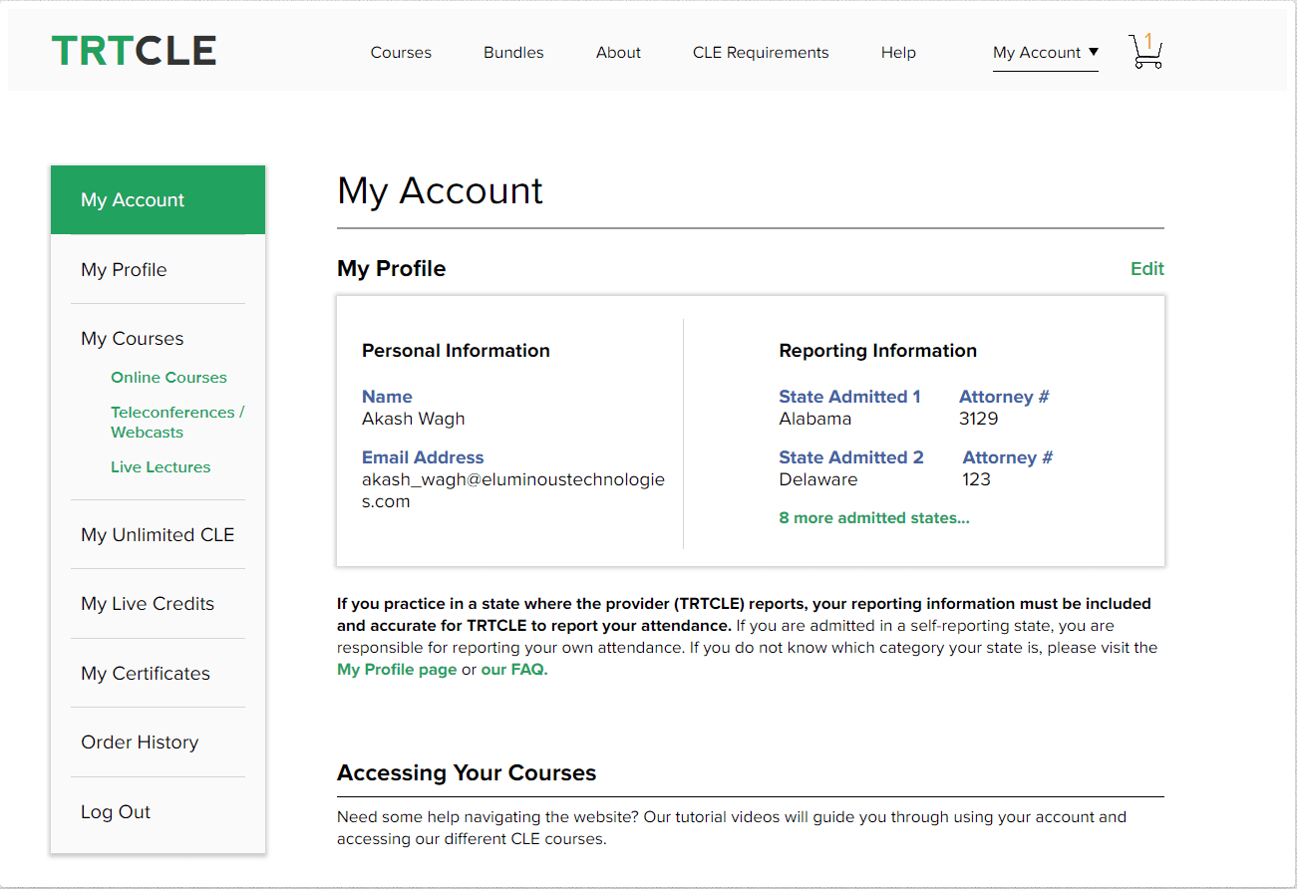
Task: Open the Courses menu
Action: (401, 52)
